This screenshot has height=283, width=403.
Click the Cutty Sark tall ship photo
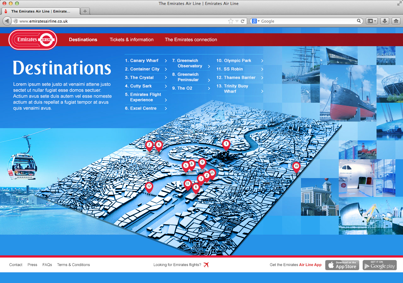point(301,65)
